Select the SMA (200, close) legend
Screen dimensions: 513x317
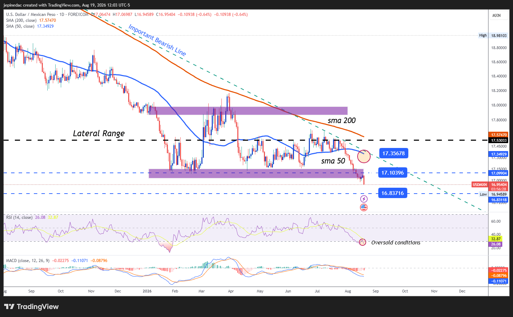click(x=21, y=20)
